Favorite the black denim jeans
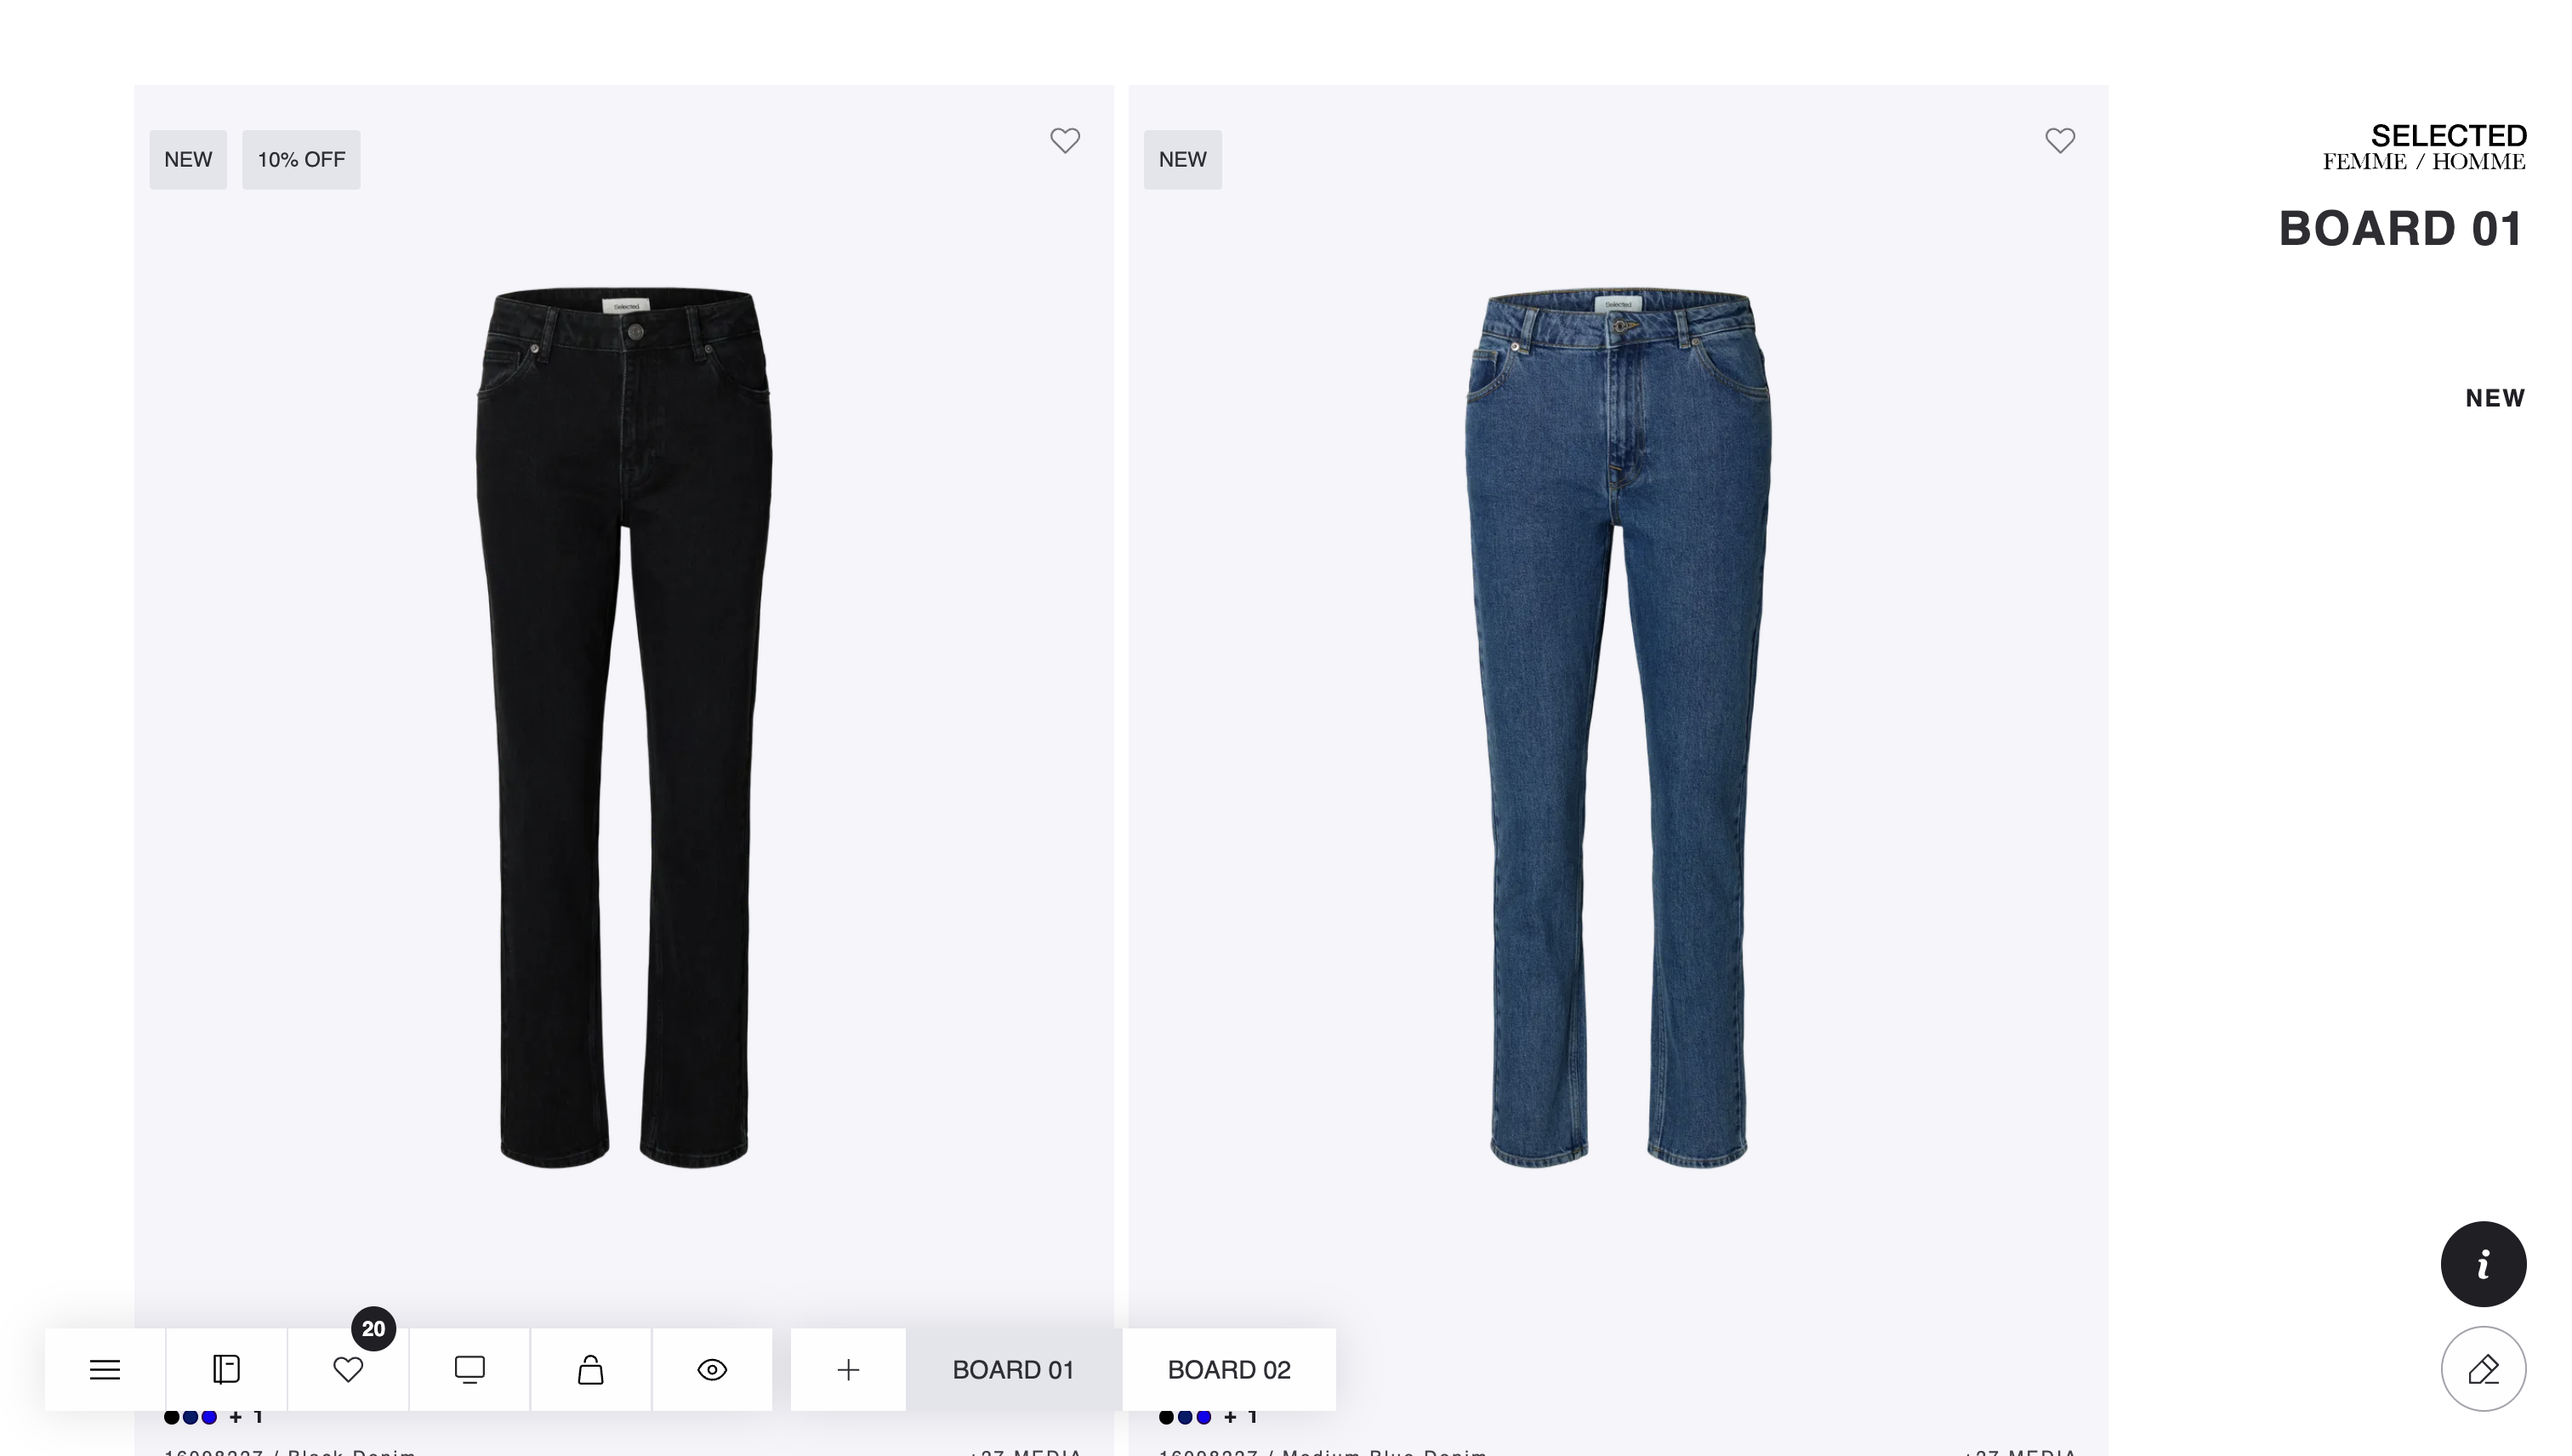Screen dimensions: 2572x1456 tap(1065, 141)
